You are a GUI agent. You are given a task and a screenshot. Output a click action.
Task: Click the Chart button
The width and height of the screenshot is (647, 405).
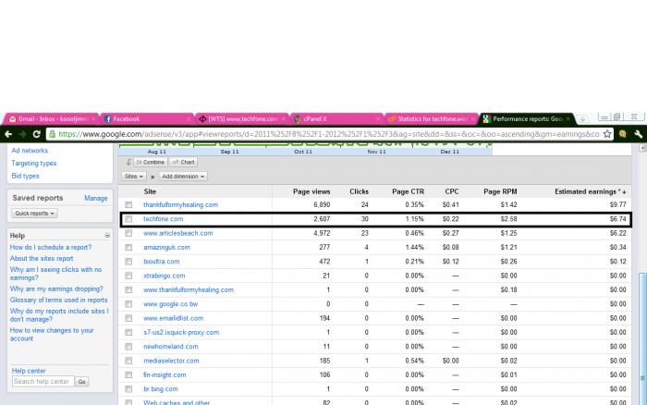(x=183, y=162)
